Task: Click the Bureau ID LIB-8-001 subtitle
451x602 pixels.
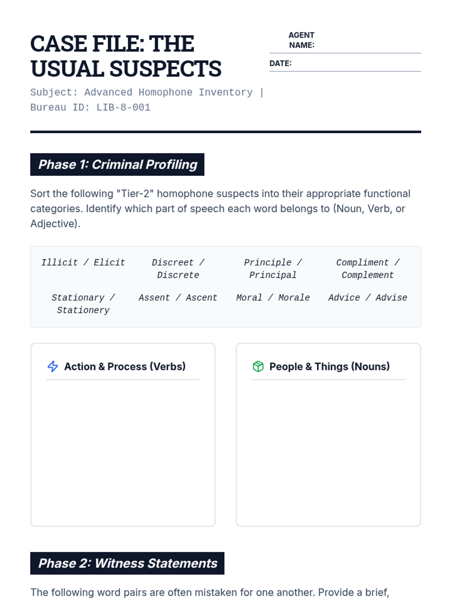Action: (x=91, y=108)
